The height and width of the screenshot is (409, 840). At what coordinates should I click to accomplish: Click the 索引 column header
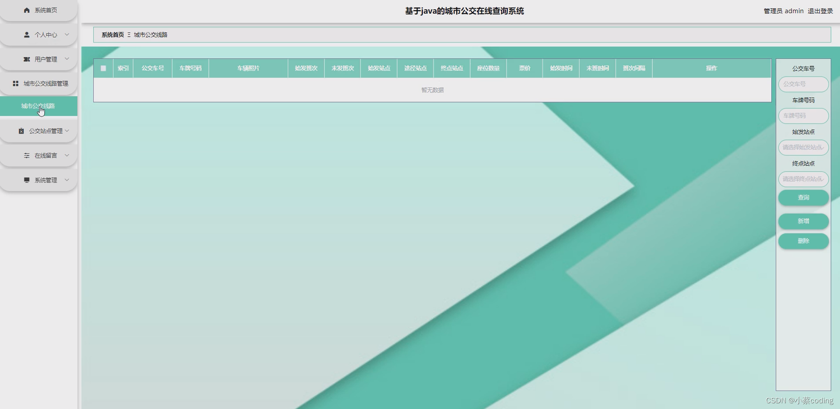[x=123, y=69]
